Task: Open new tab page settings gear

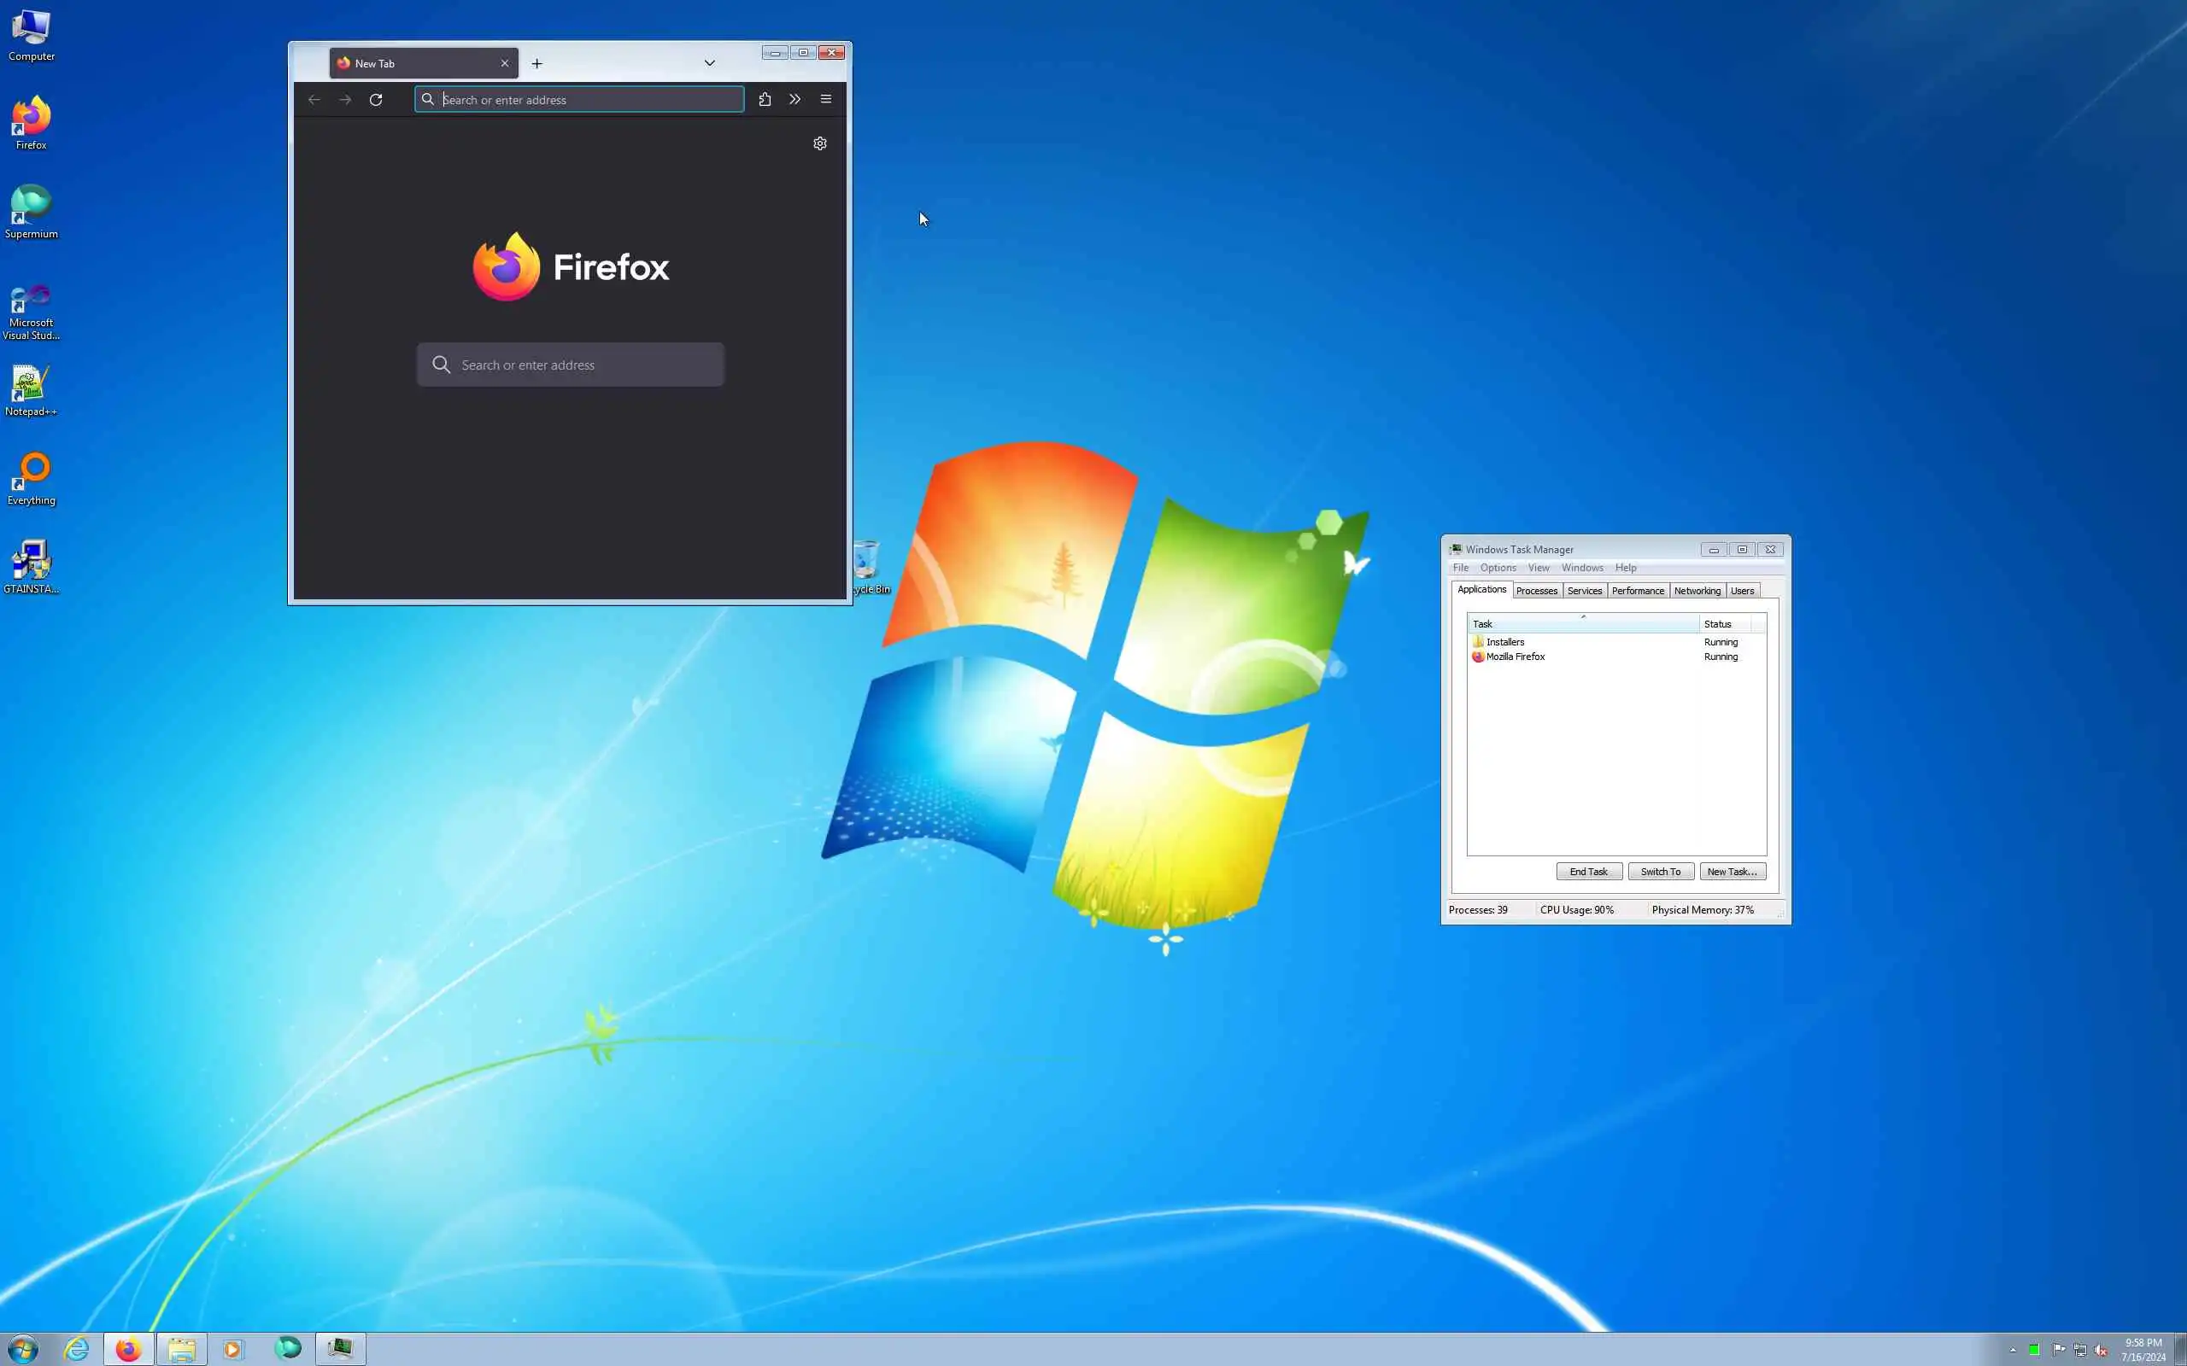Action: tap(819, 143)
